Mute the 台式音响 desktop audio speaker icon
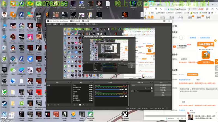Screen dimensions: 218x122 (x=123, y=89)
